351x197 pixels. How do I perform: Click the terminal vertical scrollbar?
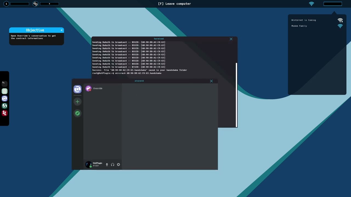(x=236, y=95)
